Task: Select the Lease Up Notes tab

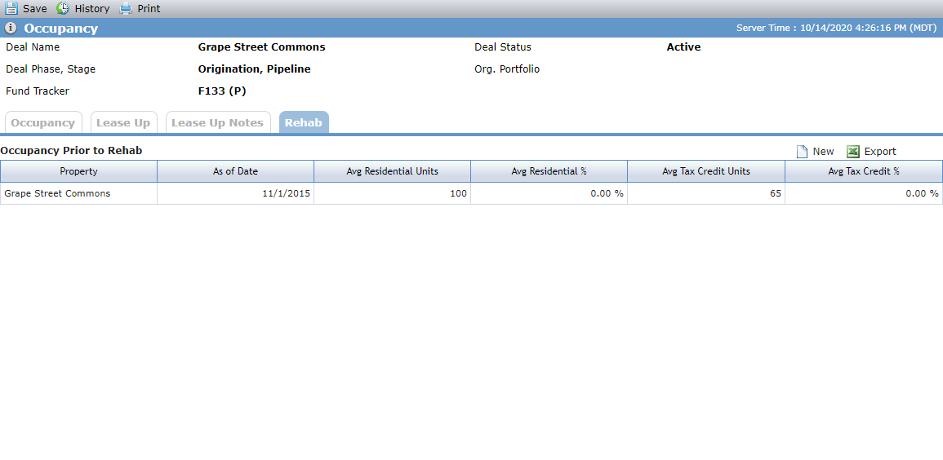Action: (x=218, y=122)
